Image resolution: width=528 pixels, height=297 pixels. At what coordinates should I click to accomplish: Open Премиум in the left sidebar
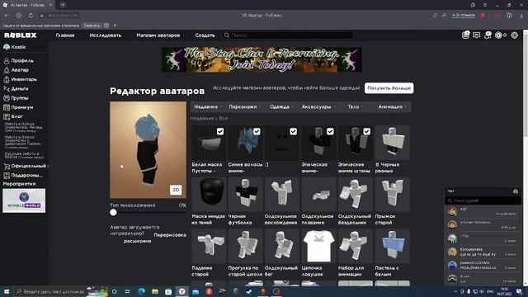click(22, 108)
